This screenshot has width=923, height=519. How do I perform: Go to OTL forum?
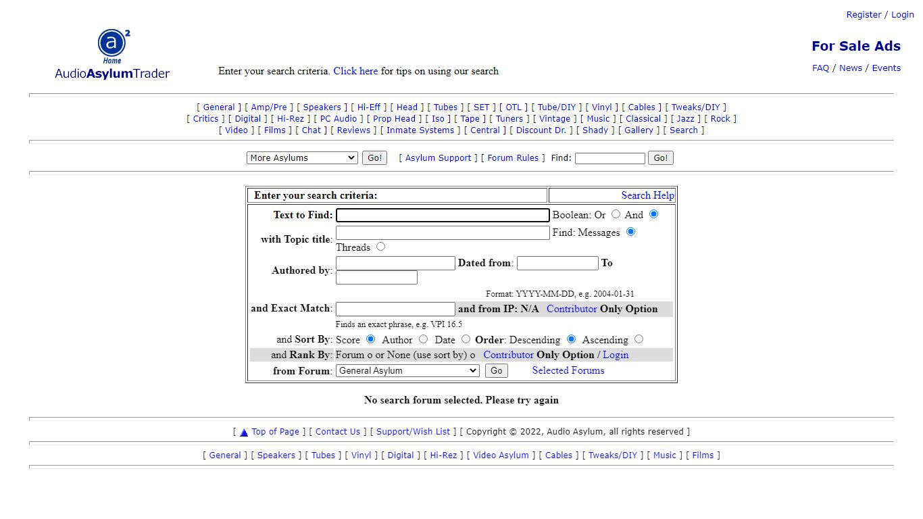(x=514, y=107)
